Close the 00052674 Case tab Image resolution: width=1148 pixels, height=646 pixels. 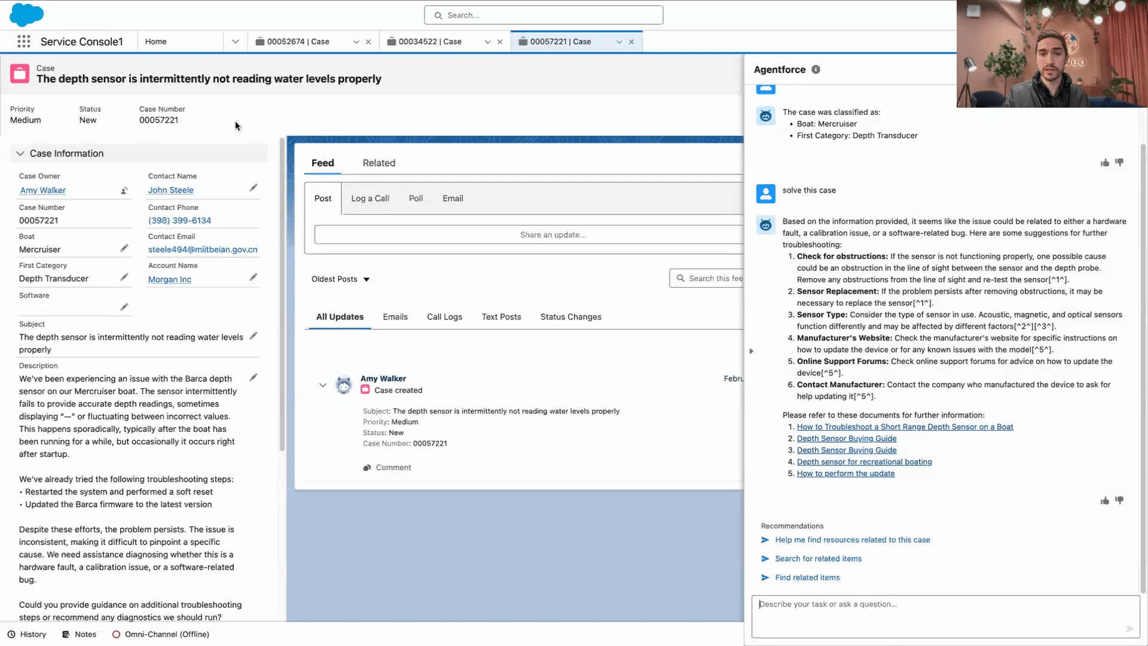click(368, 42)
